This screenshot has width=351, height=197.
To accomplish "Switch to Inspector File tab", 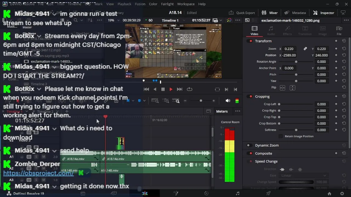I will 339,31.
